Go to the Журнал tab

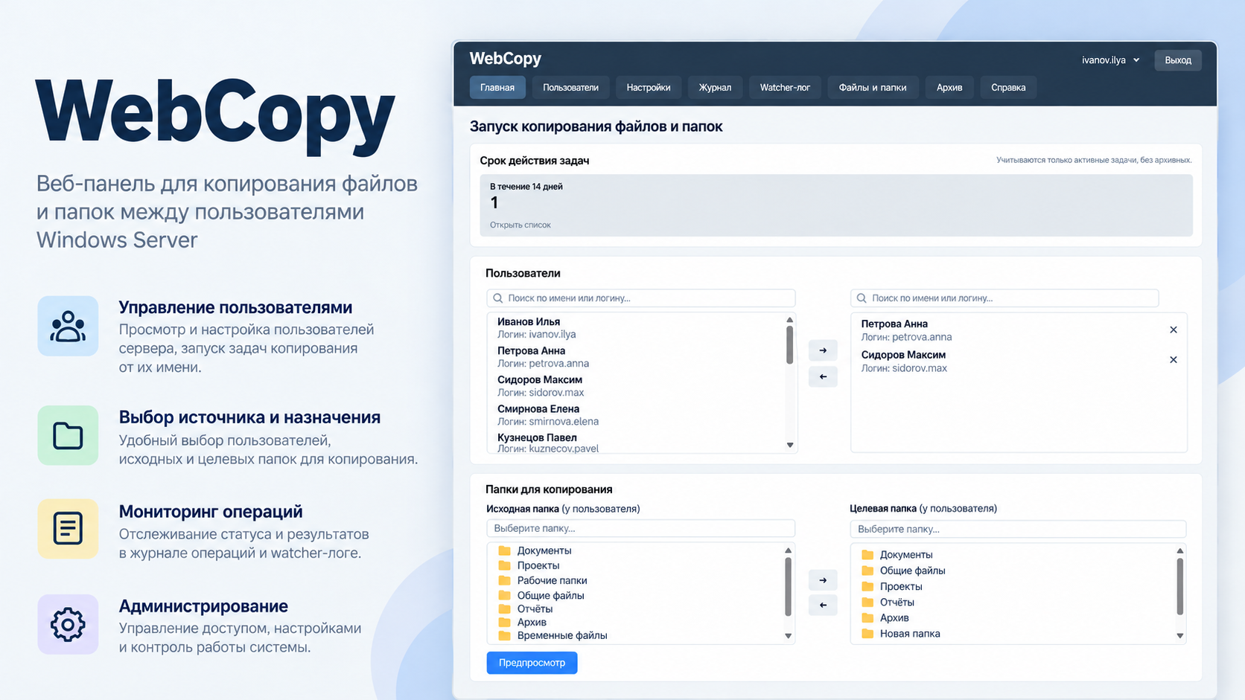pos(715,88)
